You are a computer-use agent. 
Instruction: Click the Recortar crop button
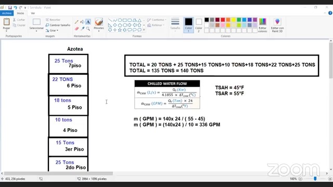click(53, 20)
